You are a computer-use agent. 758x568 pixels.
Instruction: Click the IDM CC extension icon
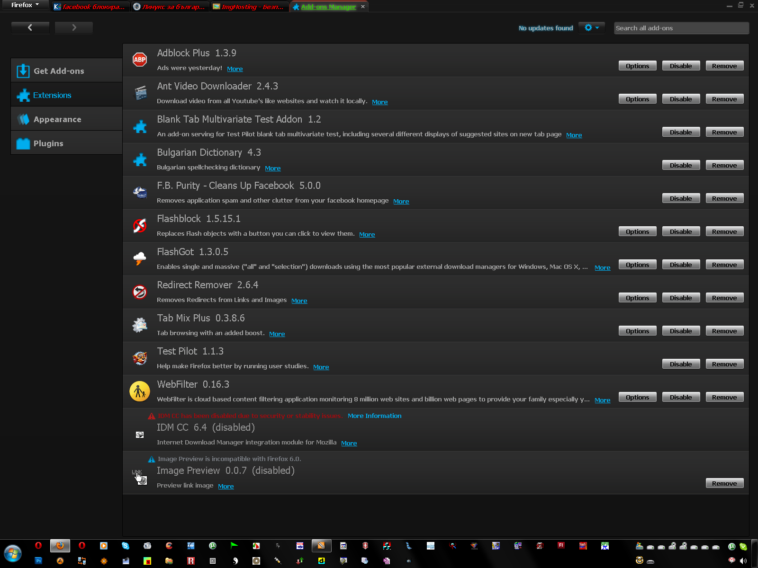pyautogui.click(x=140, y=435)
